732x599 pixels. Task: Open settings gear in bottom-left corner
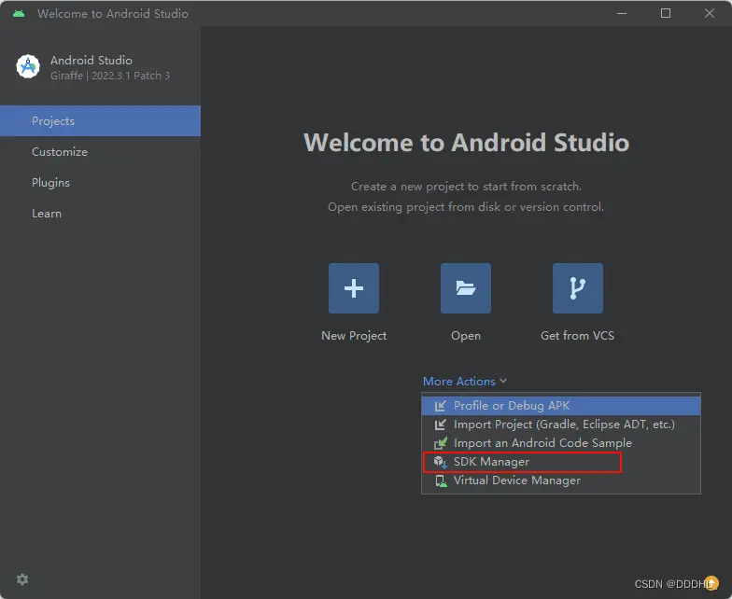tap(22, 579)
